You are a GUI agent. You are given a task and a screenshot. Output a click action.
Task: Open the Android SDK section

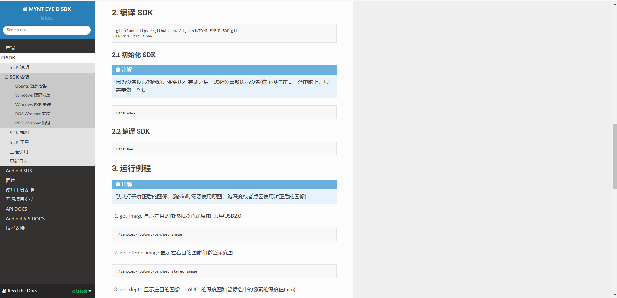tap(19, 171)
